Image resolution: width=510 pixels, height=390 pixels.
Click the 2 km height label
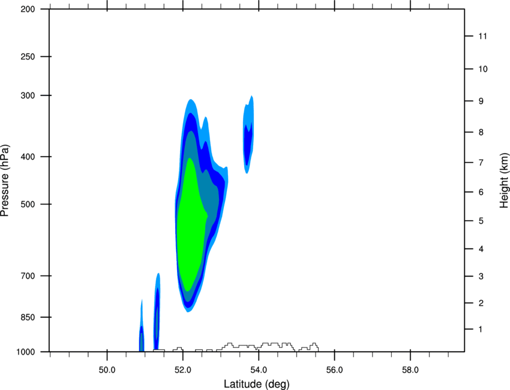coord(481,303)
